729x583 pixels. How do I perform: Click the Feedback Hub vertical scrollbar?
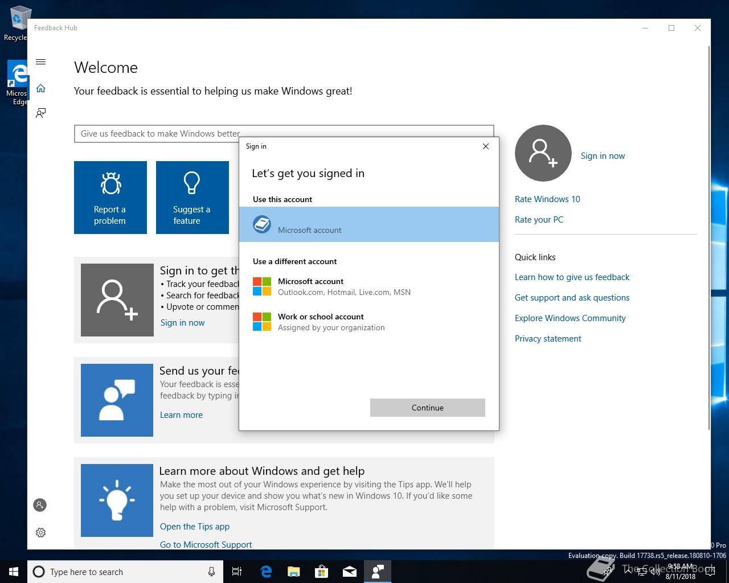click(x=708, y=239)
